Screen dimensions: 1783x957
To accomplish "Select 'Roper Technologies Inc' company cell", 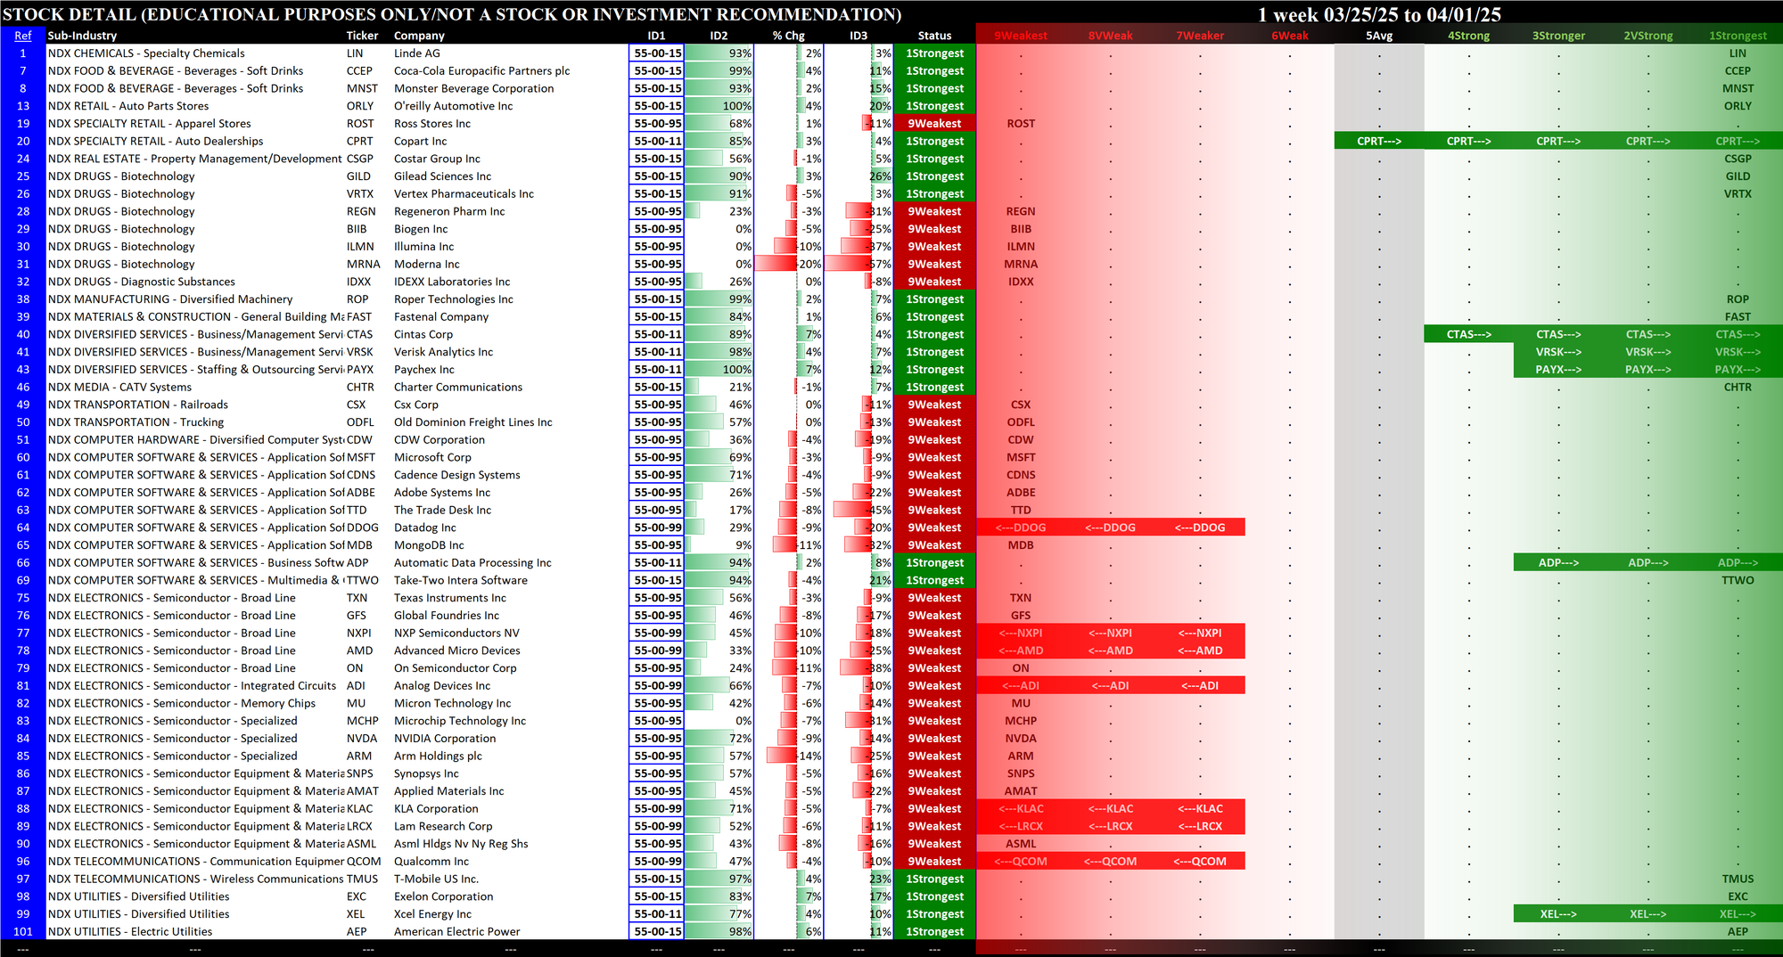I will 454,299.
